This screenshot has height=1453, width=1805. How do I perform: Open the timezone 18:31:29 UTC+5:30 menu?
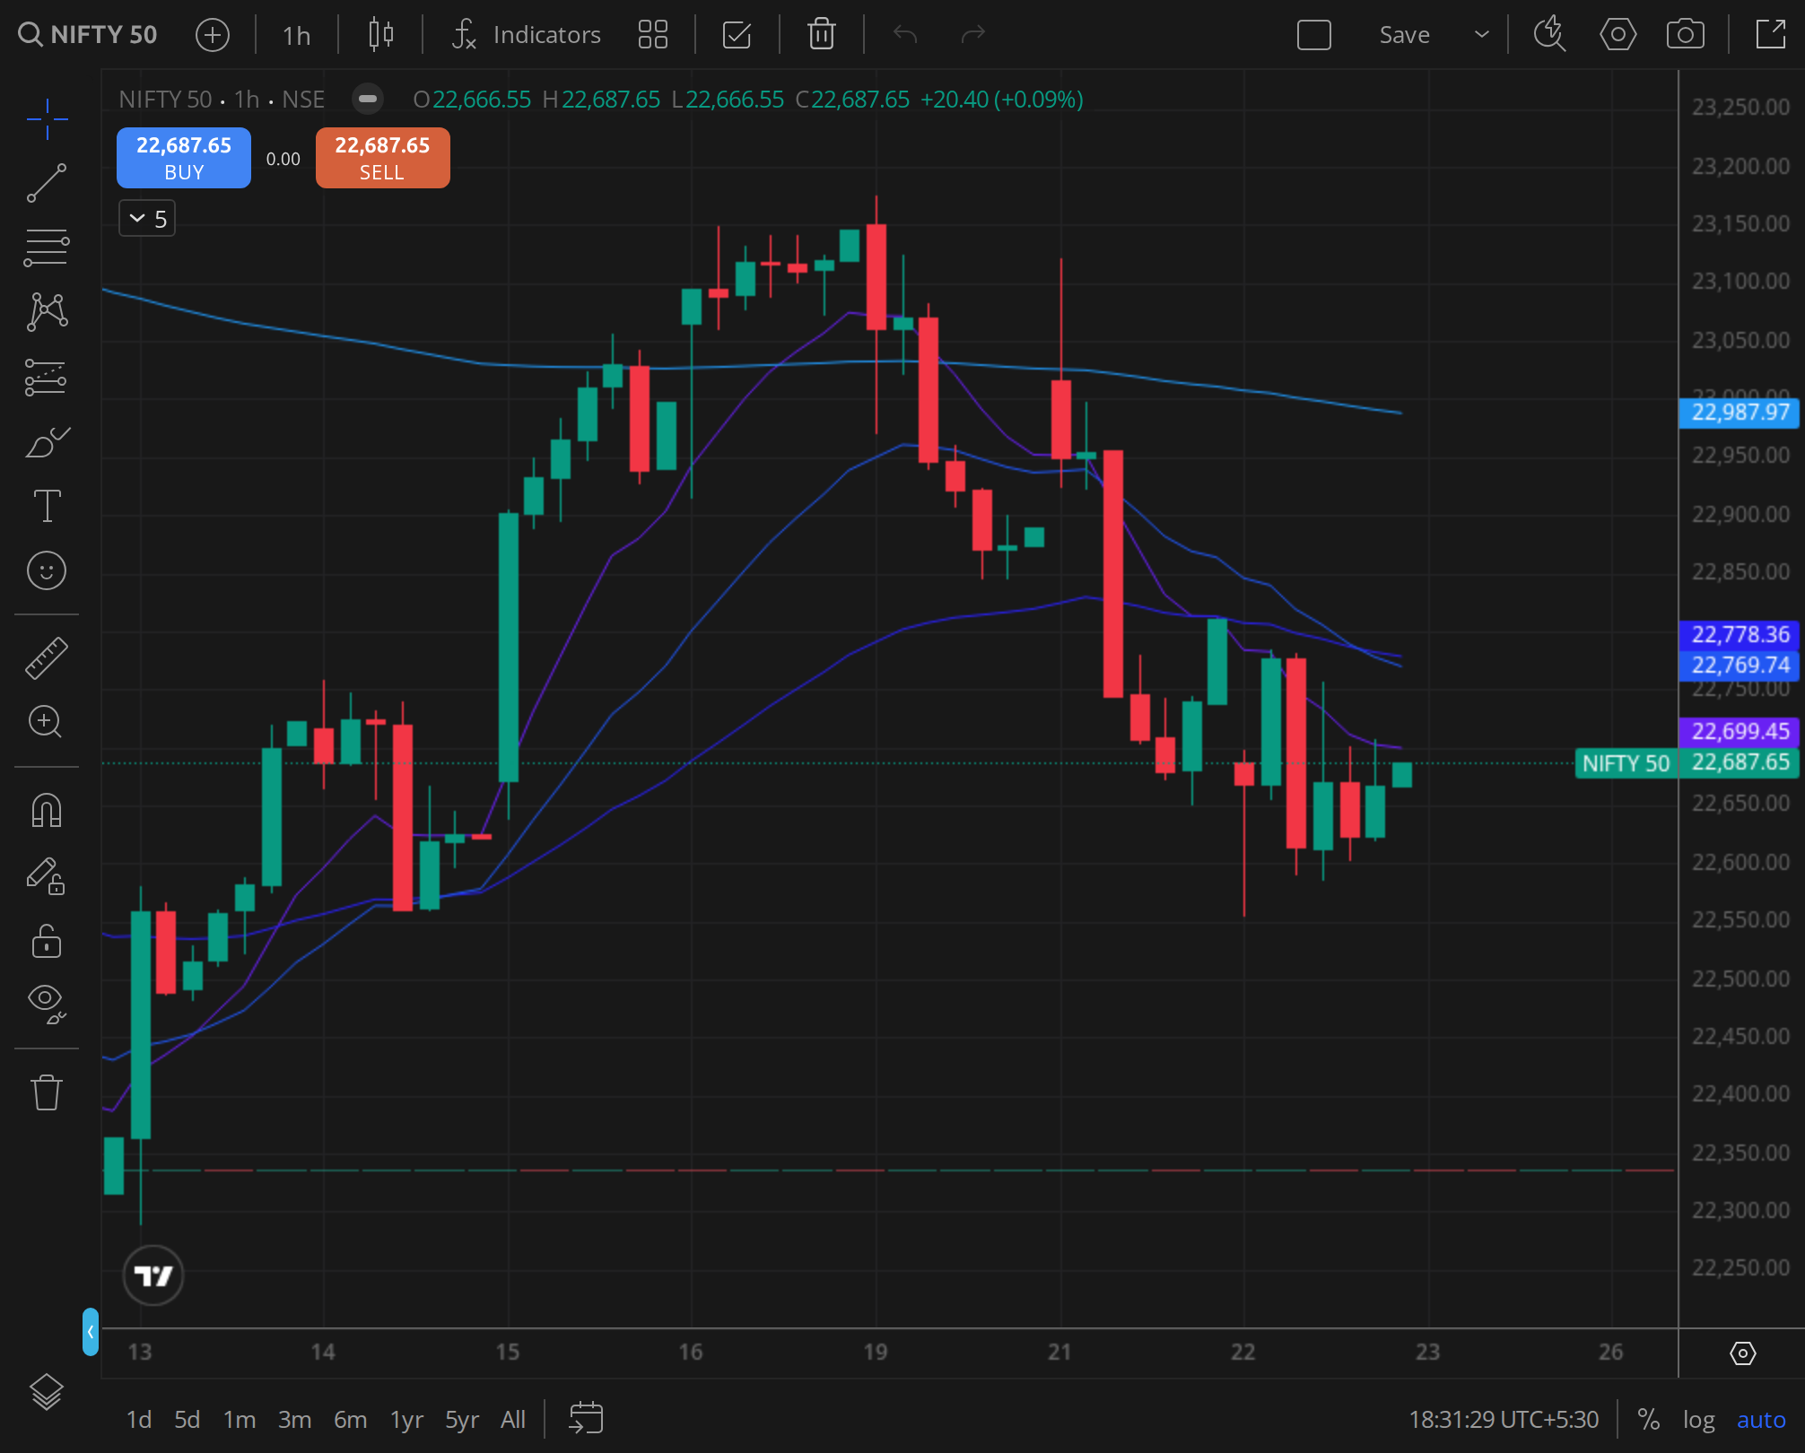(1504, 1419)
